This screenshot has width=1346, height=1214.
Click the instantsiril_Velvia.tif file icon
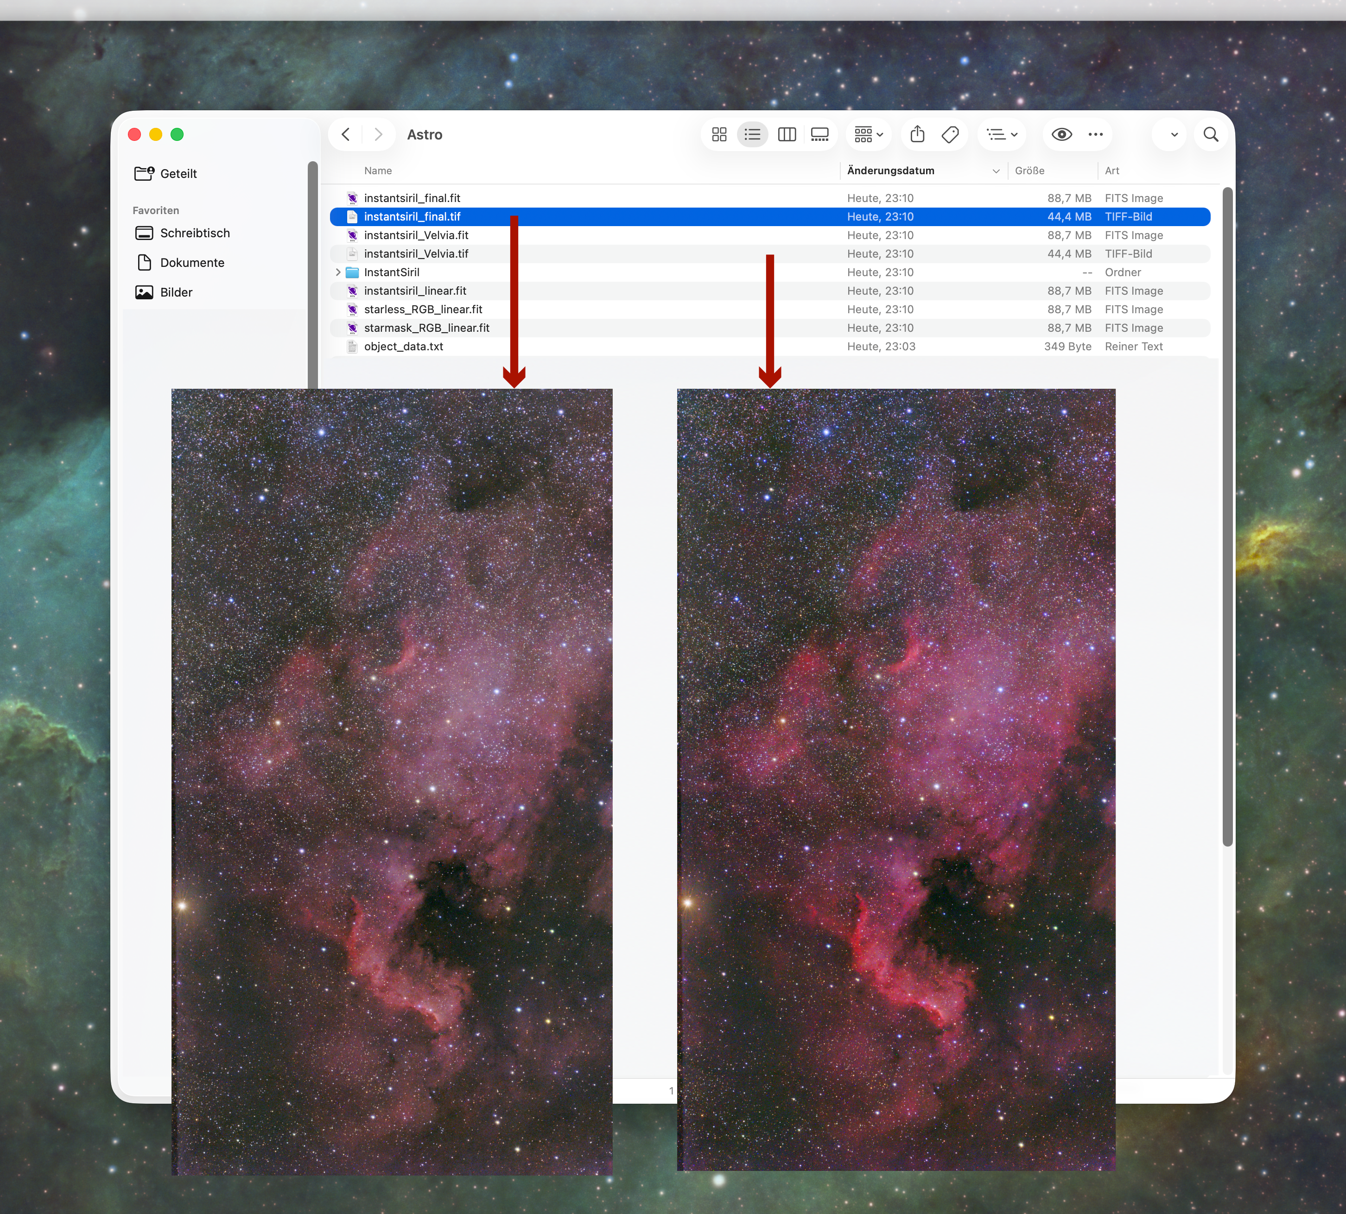point(352,253)
